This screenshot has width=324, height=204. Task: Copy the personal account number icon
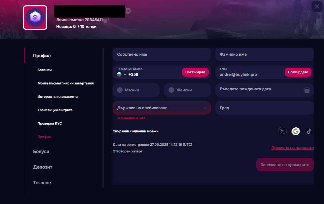pos(106,20)
